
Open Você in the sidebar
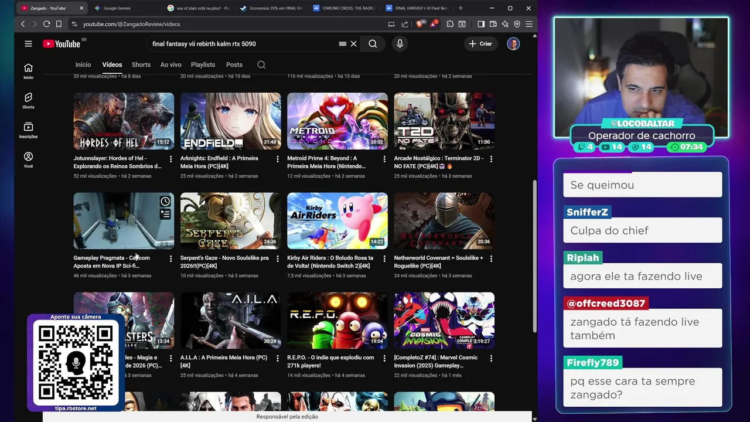[x=28, y=160]
